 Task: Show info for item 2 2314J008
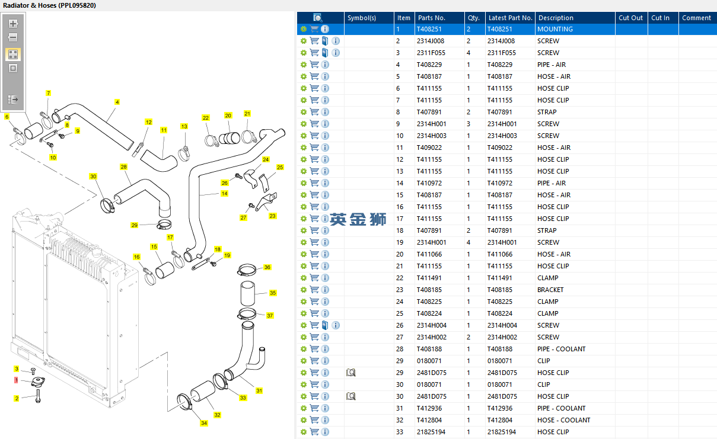pos(336,41)
